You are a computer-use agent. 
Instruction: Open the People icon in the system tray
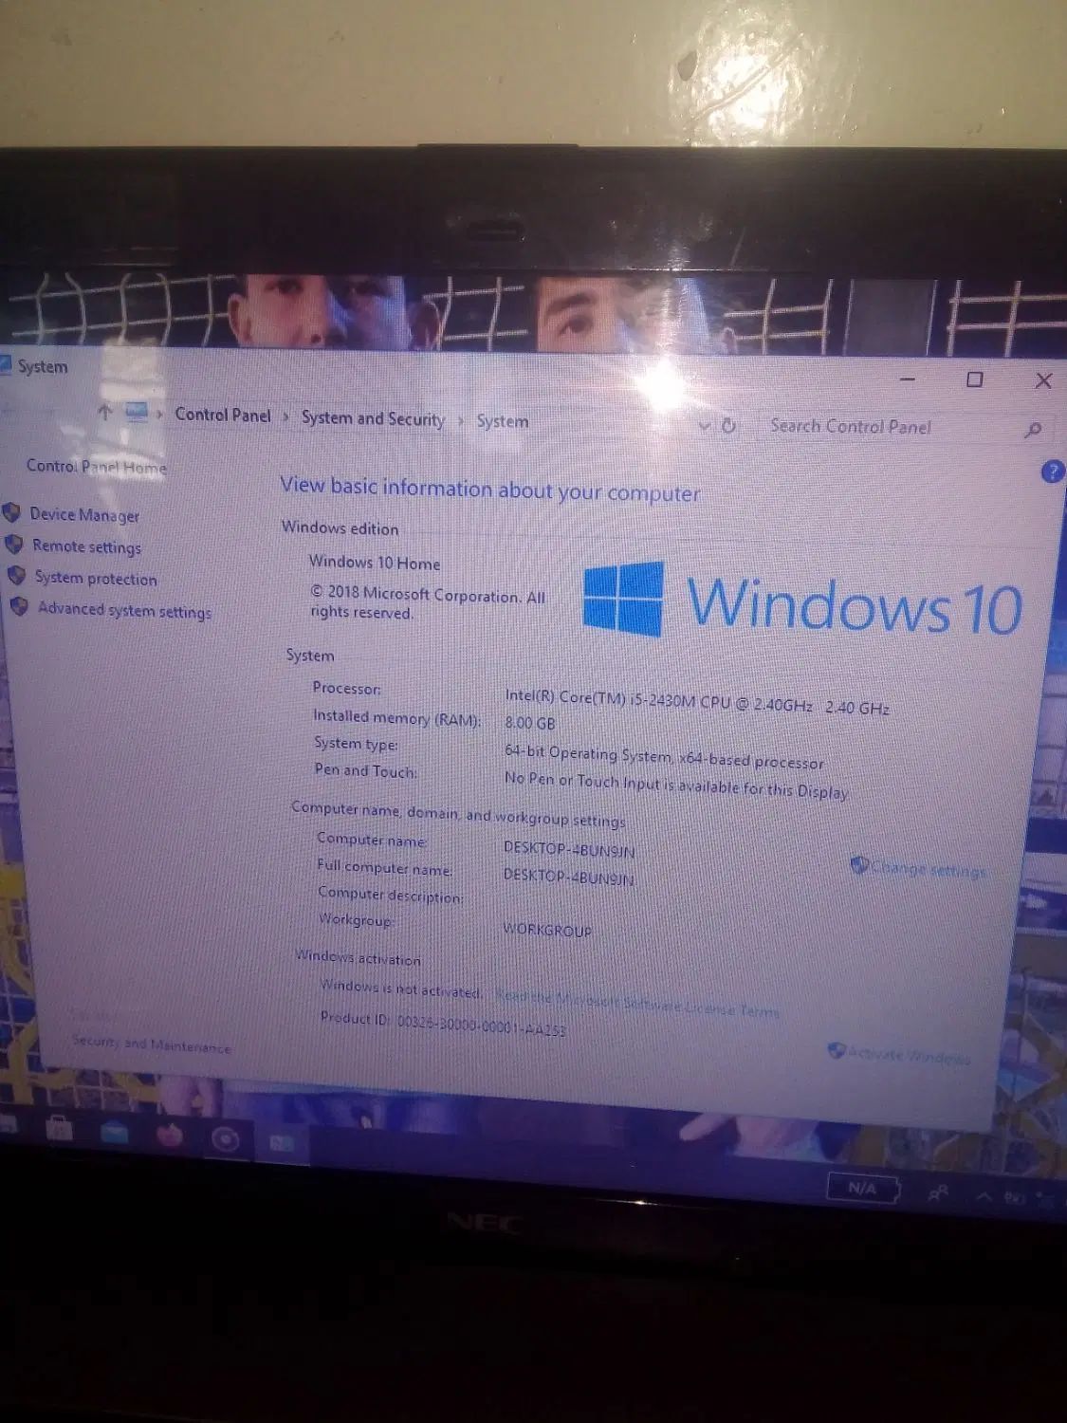coord(938,1192)
